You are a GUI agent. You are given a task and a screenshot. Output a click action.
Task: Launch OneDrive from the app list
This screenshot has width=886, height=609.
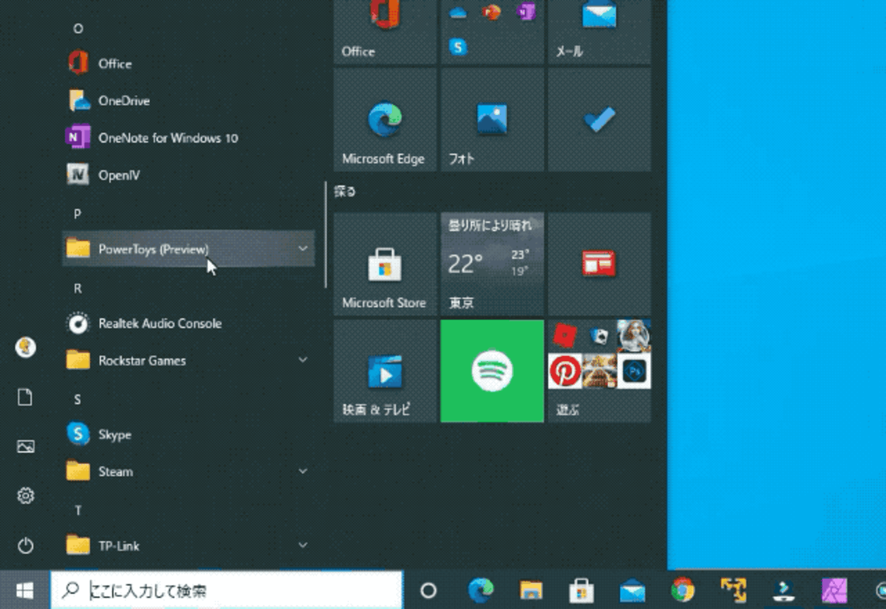pyautogui.click(x=189, y=101)
